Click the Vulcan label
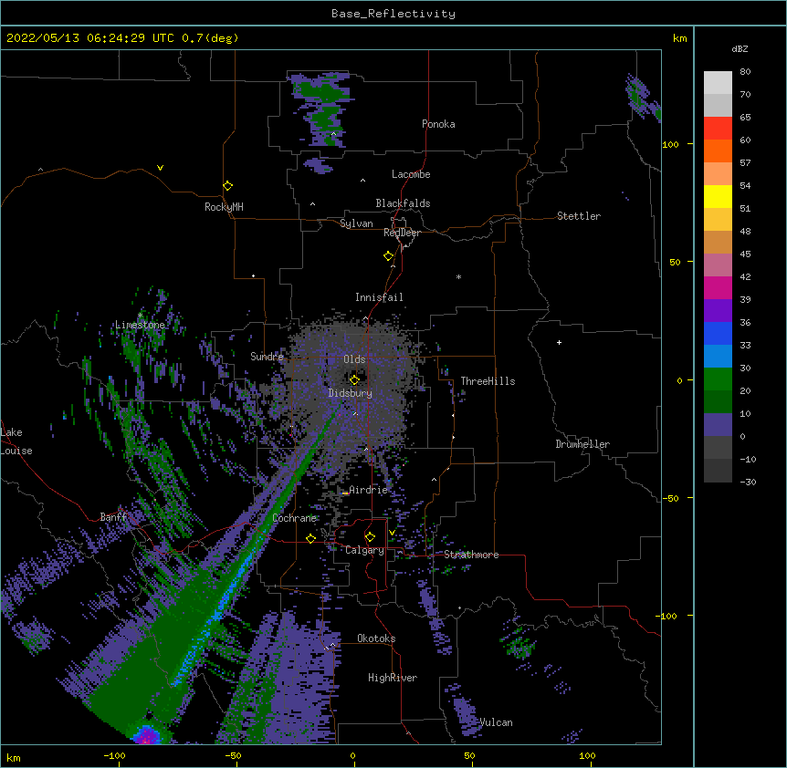Screen dimensions: 787x768 [x=496, y=722]
